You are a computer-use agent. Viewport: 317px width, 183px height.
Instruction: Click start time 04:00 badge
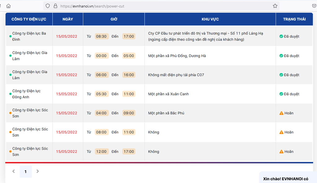click(102, 113)
